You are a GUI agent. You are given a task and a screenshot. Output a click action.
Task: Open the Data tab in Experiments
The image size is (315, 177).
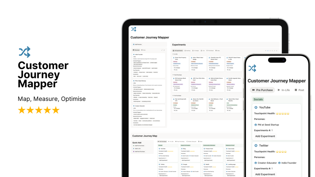point(218,51)
